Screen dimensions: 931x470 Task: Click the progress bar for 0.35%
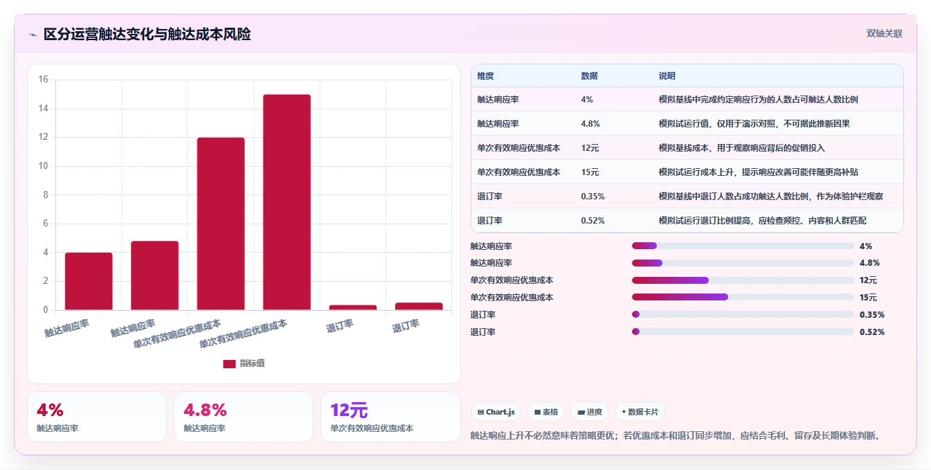743,314
